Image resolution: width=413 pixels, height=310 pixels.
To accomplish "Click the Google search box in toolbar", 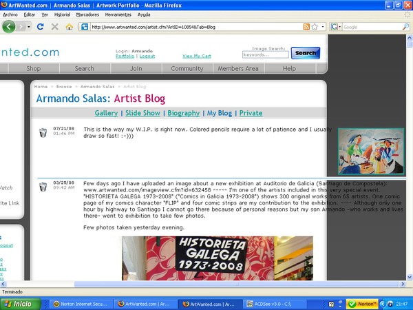I will pyautogui.click(x=372, y=27).
